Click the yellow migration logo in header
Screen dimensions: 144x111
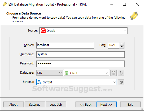click(134, 16)
